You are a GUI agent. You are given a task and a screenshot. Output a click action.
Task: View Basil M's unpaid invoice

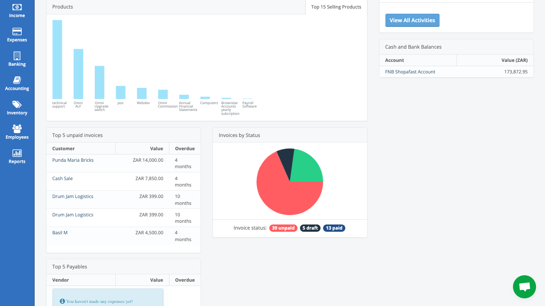tap(60, 232)
